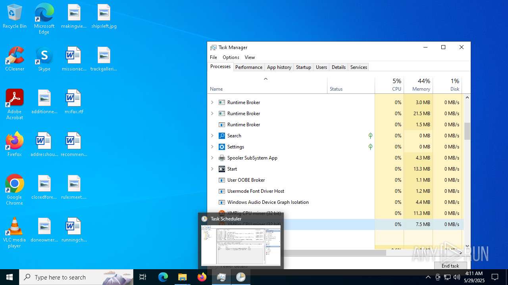This screenshot has width=508, height=285.
Task: Switch to the Users tab
Action: coord(321,67)
